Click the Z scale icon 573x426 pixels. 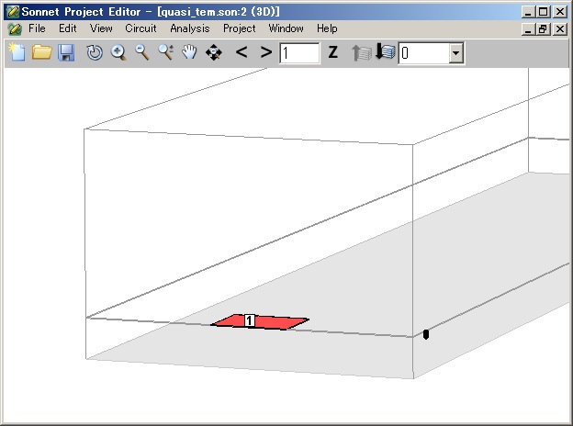(332, 52)
